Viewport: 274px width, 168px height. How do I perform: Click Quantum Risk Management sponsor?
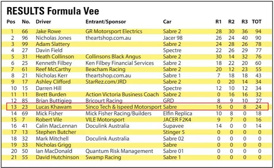(119, 151)
